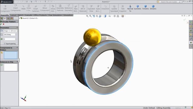Viewport: 193px width, 109px height.
Task: Click the 360.00deg angle field
Action: click(x=9, y=35)
